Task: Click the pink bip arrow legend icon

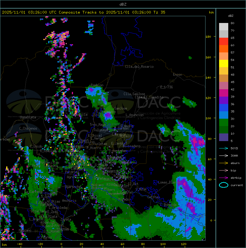Action: pyautogui.click(x=224, y=170)
